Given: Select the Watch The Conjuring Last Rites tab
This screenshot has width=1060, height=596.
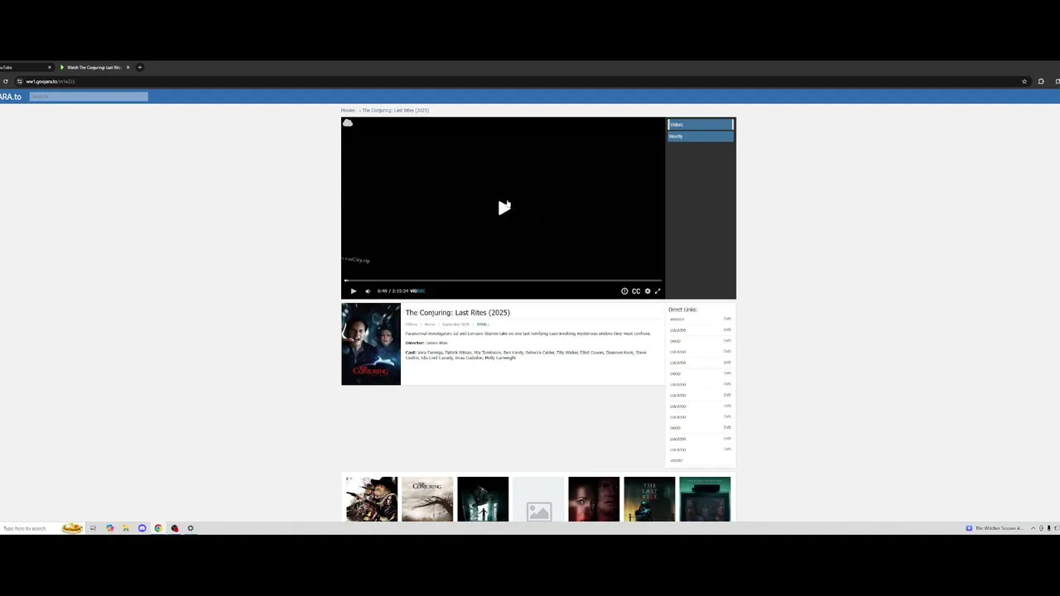Looking at the screenshot, I should pos(93,67).
